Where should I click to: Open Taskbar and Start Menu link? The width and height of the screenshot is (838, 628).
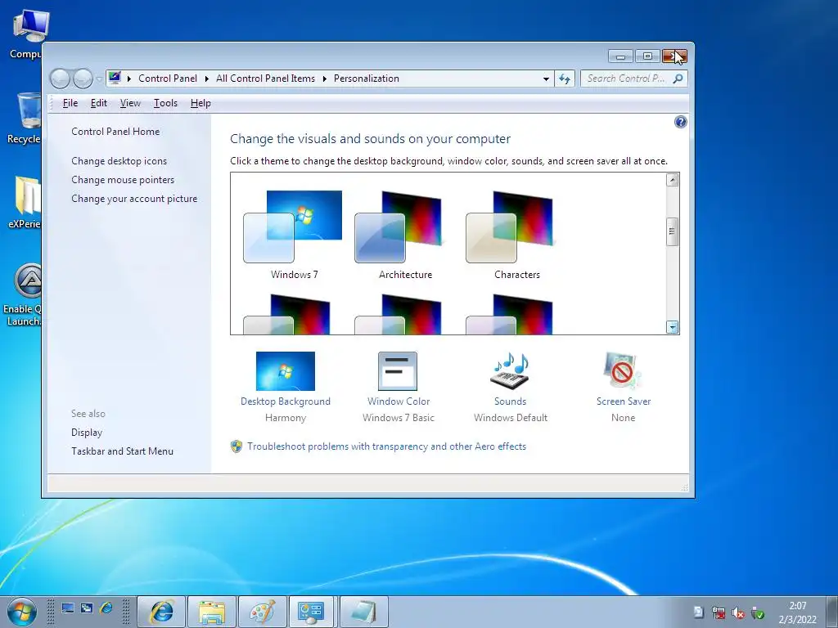tap(123, 451)
